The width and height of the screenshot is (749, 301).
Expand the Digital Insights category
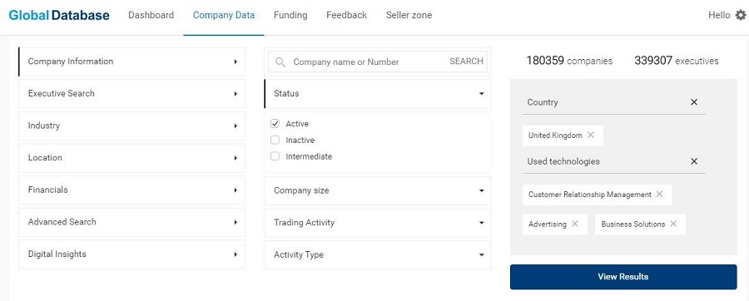131,254
